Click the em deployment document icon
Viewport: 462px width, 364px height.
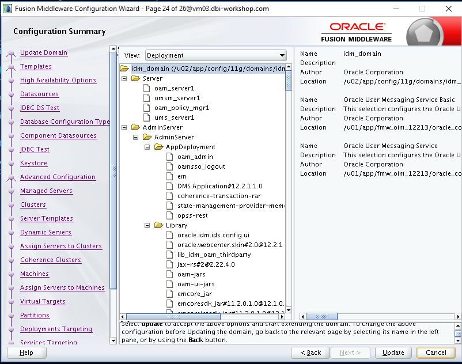point(170,176)
